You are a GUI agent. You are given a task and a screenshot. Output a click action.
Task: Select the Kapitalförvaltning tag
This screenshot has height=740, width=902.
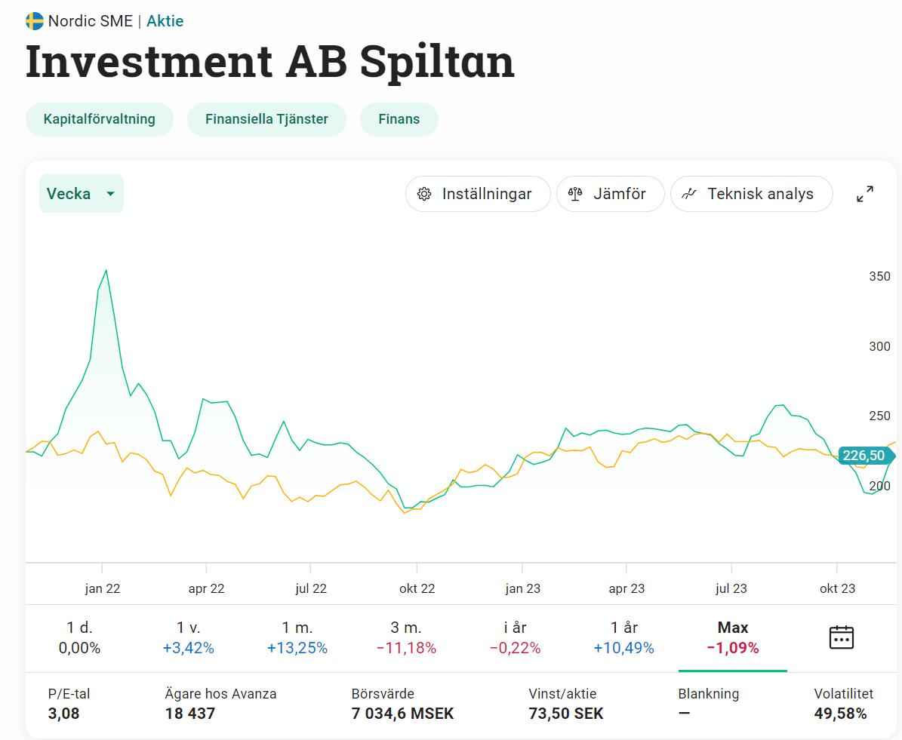click(100, 119)
